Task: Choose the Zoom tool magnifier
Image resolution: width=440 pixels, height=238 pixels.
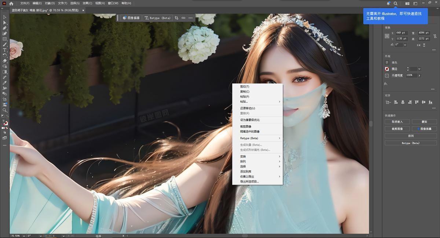Action: [x=5, y=110]
